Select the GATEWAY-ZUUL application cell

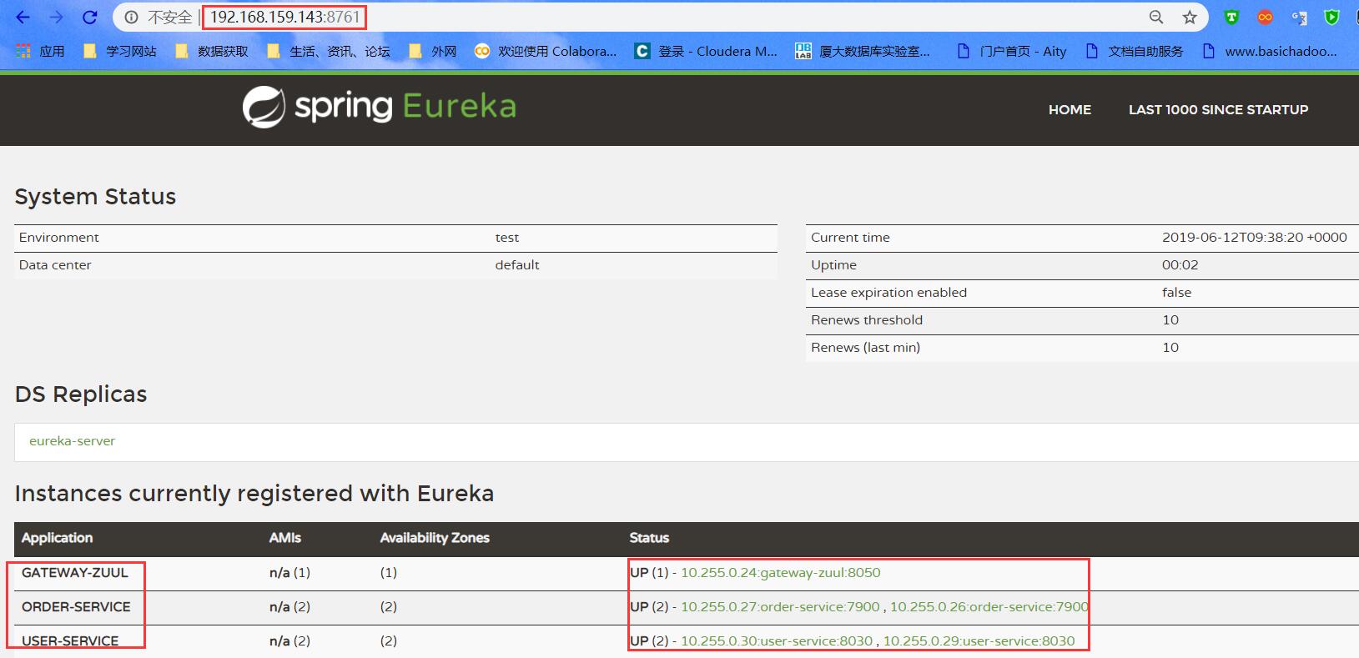(x=75, y=572)
